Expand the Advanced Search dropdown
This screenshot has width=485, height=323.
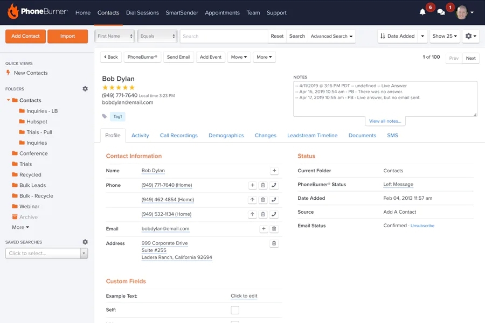(332, 36)
